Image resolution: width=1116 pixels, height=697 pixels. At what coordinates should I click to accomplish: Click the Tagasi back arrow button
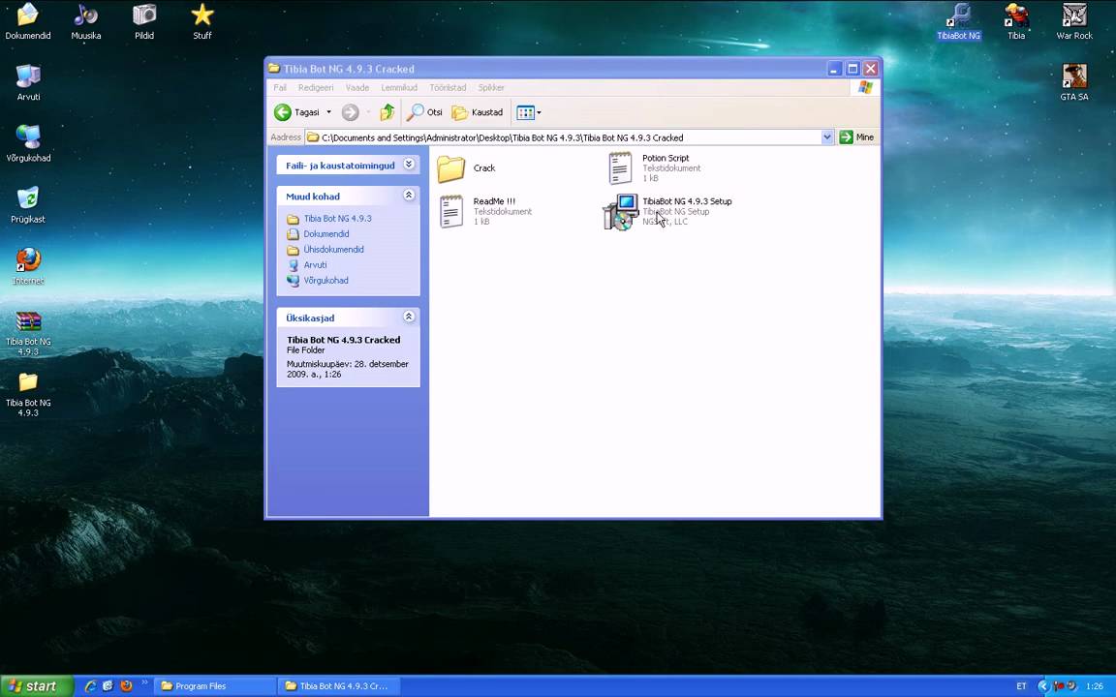296,112
